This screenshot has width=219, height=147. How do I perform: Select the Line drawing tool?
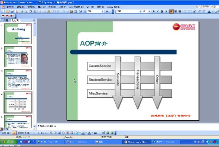pos(34,133)
